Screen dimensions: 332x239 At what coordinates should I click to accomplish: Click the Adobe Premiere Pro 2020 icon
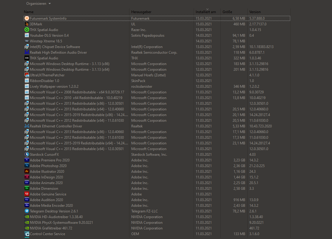(x=27, y=160)
